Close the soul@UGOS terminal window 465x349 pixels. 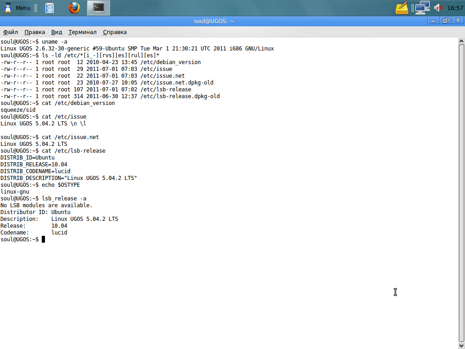coord(458,20)
